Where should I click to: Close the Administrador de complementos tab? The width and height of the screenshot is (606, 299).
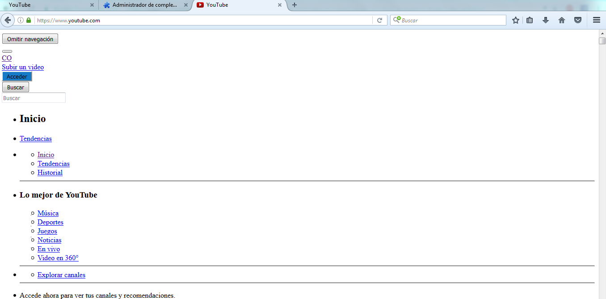(186, 5)
